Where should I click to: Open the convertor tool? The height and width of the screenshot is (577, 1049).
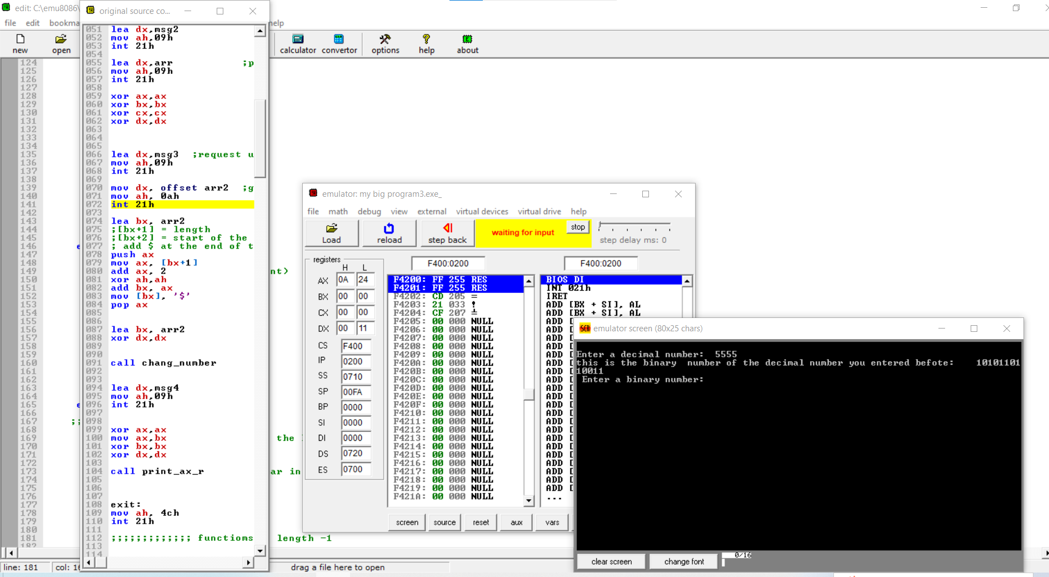pyautogui.click(x=339, y=39)
